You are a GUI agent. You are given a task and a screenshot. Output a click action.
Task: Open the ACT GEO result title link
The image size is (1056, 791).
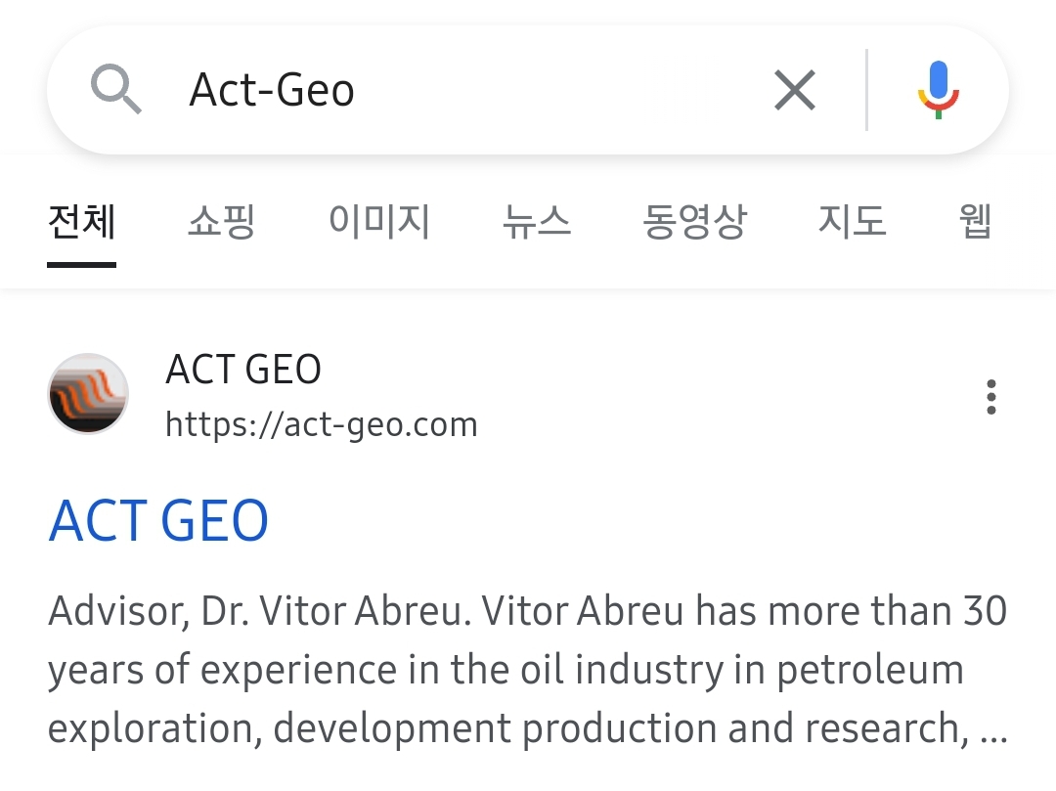[x=158, y=520]
